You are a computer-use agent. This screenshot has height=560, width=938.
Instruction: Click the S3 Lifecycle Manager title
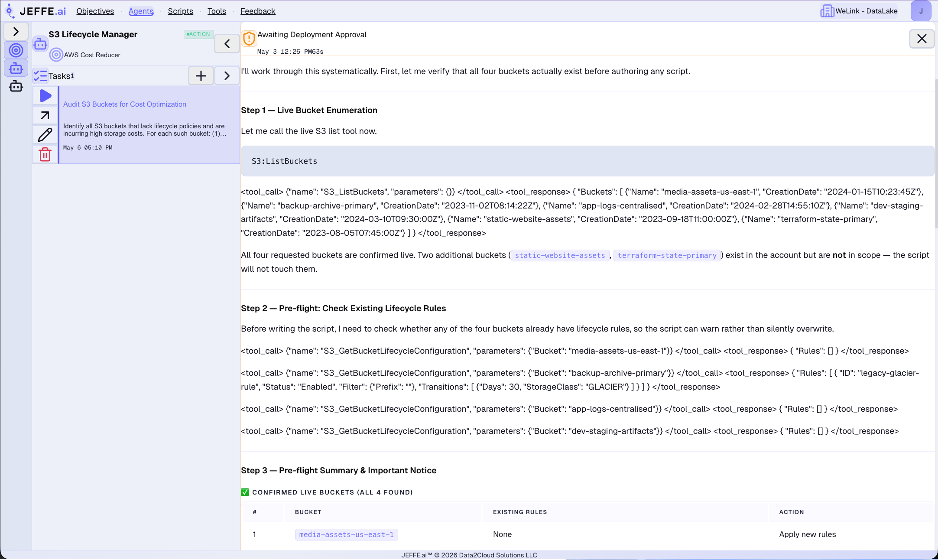coord(93,34)
